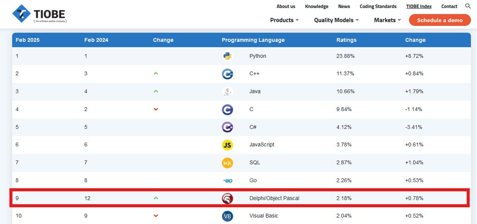
Task: Click the C++ language icon
Action: 227,74
